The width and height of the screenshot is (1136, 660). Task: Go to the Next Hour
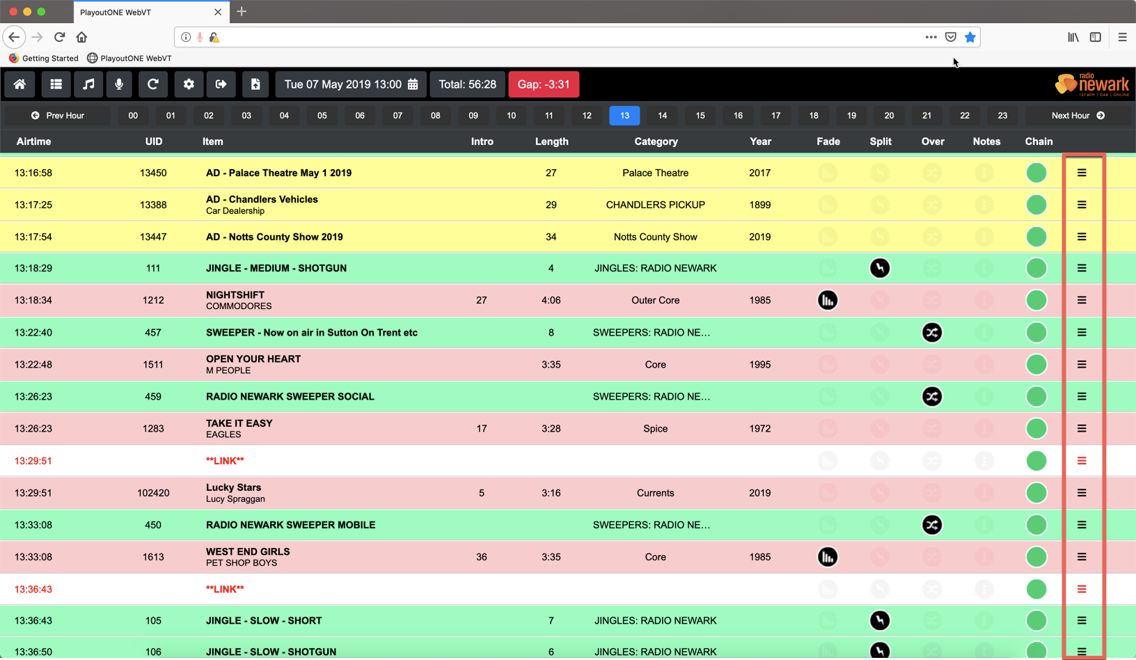[1078, 116]
